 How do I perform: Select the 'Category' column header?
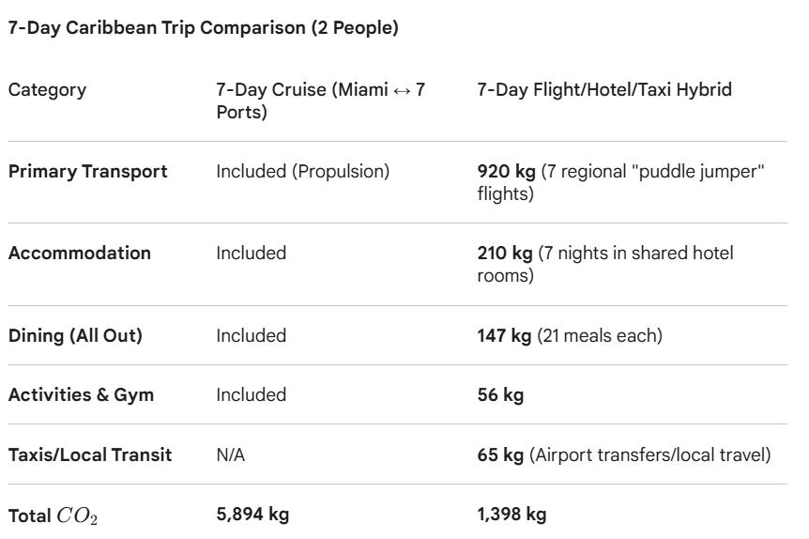(48, 90)
